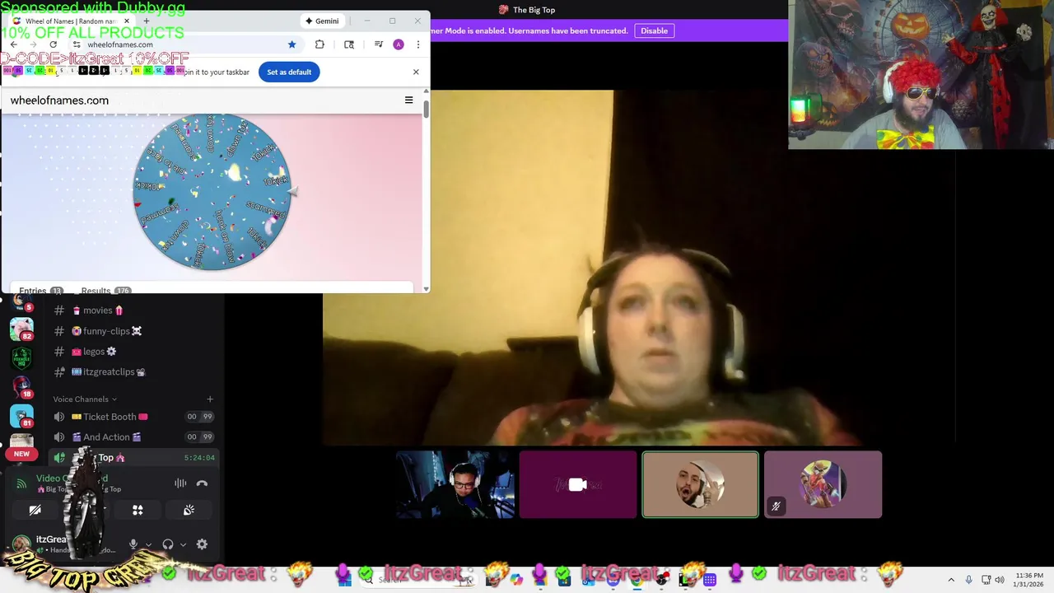1054x593 pixels.
Task: Click the wheelofnames.com site title
Action: tap(59, 100)
